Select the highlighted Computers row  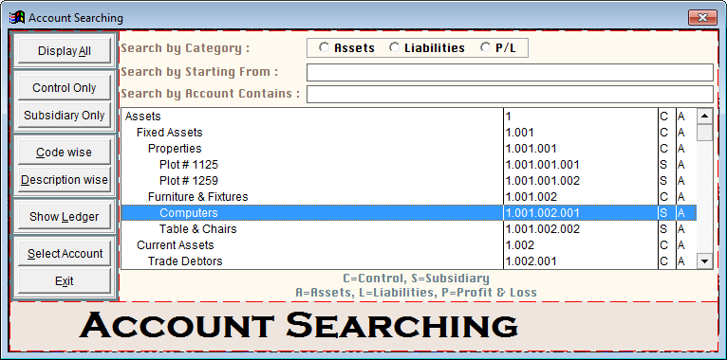point(409,213)
